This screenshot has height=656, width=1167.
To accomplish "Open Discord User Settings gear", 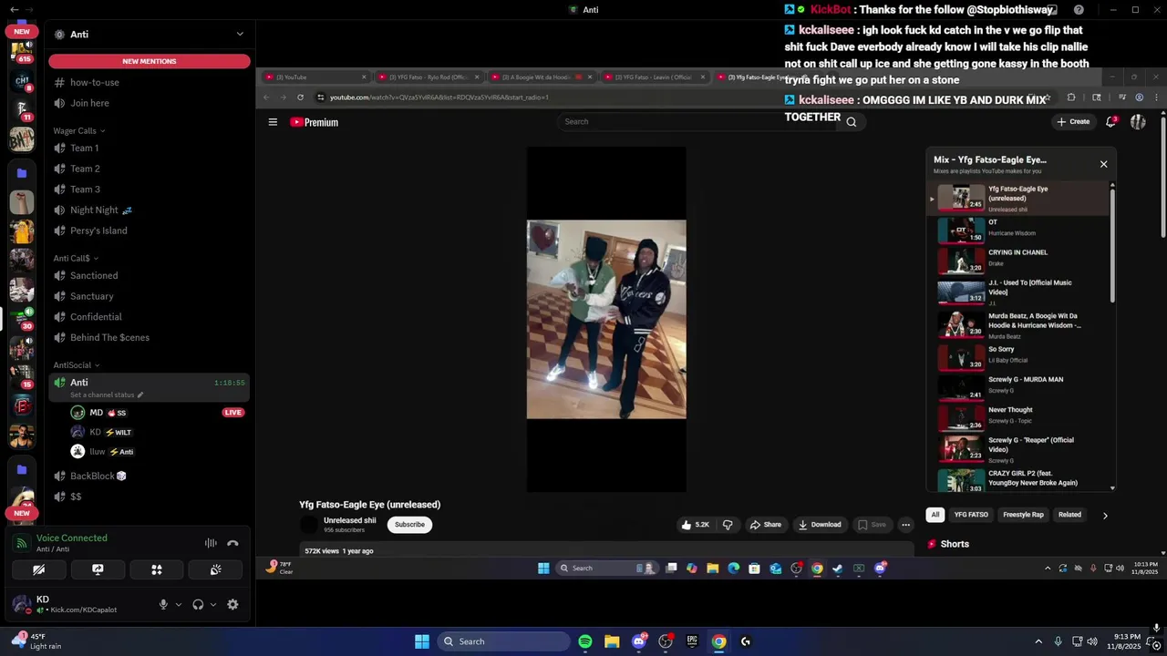I will (232, 604).
